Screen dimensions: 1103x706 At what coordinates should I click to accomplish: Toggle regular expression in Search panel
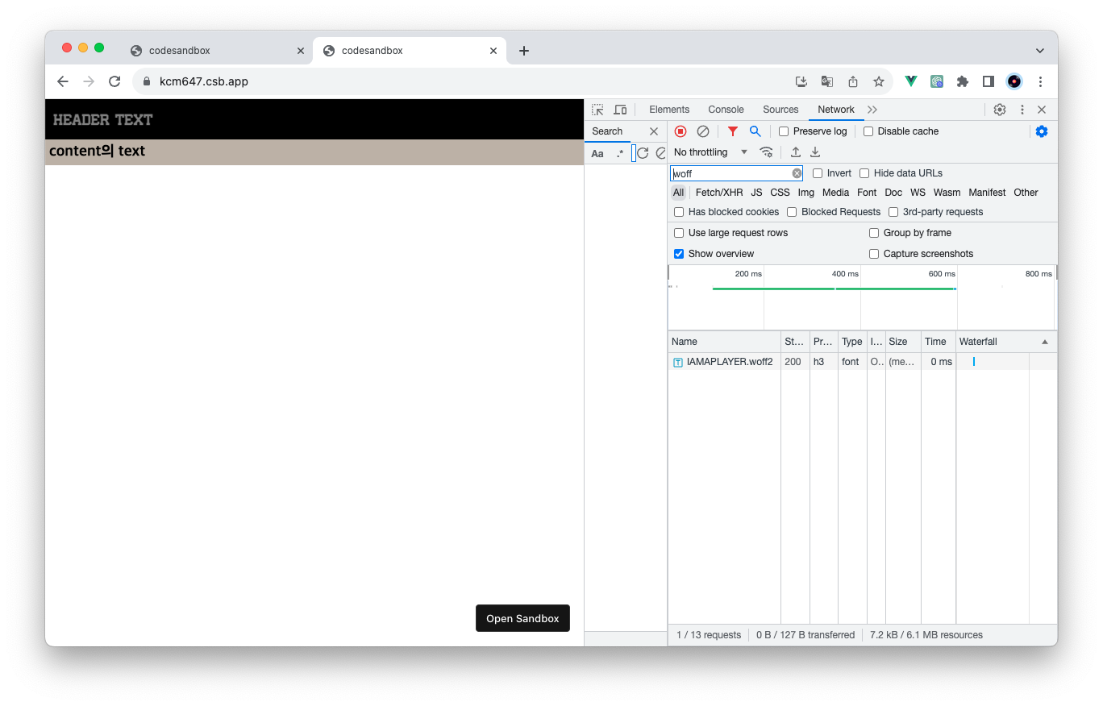pyautogui.click(x=620, y=153)
